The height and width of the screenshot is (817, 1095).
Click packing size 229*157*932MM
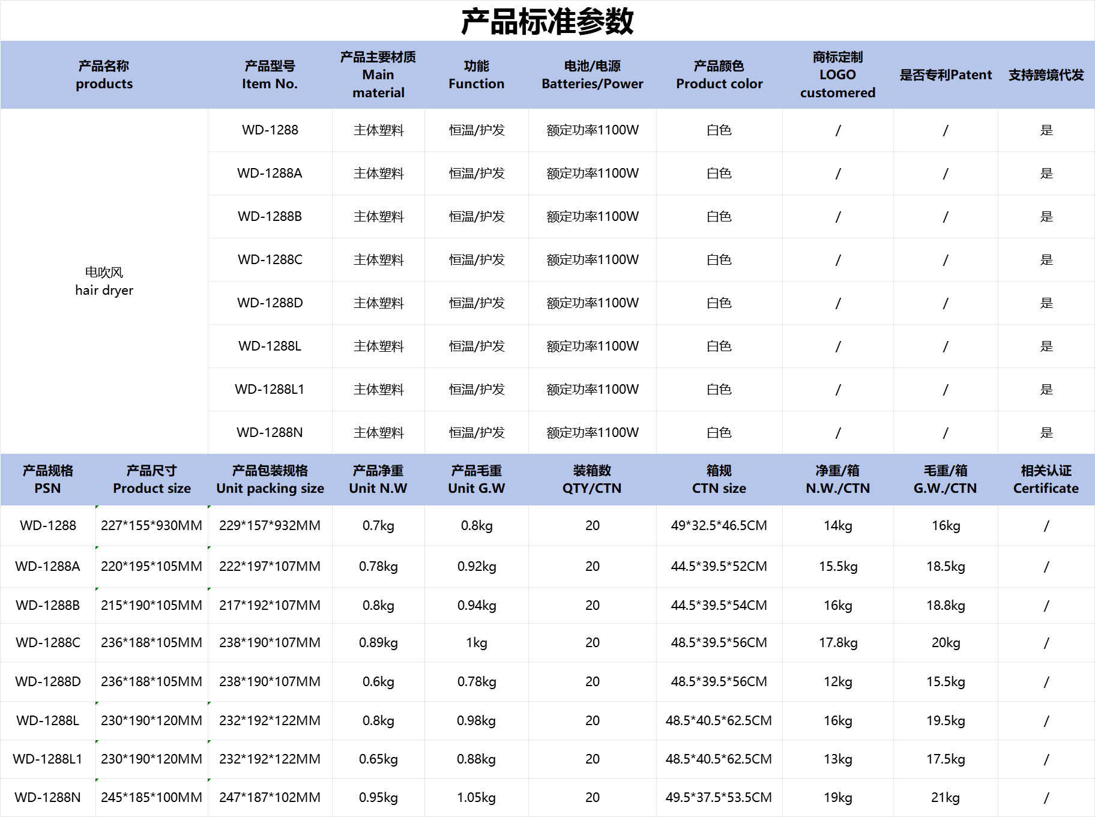pos(270,526)
